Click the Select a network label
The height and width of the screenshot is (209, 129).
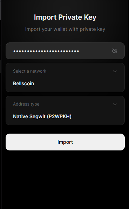[29, 71]
